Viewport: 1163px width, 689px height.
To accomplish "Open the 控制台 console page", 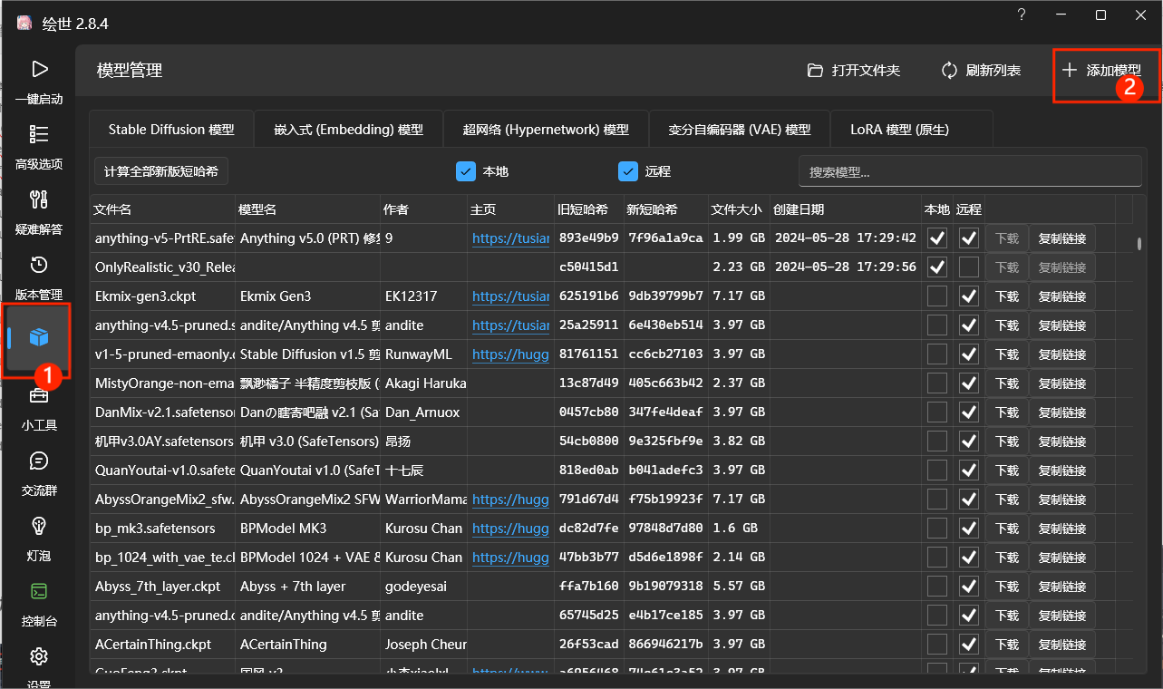I will click(39, 604).
